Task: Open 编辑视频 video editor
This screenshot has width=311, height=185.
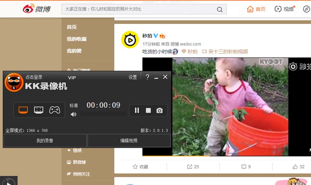Action: [x=129, y=140]
